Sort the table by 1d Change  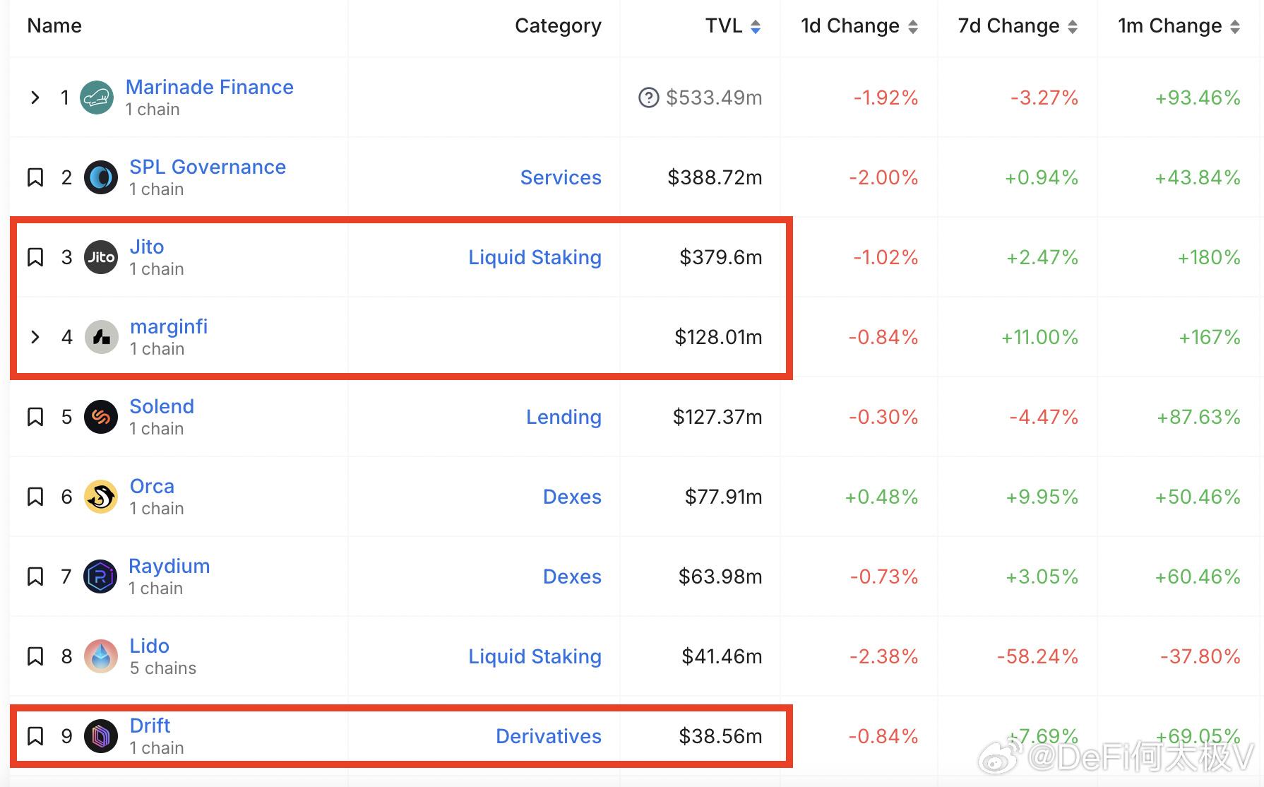point(859,26)
